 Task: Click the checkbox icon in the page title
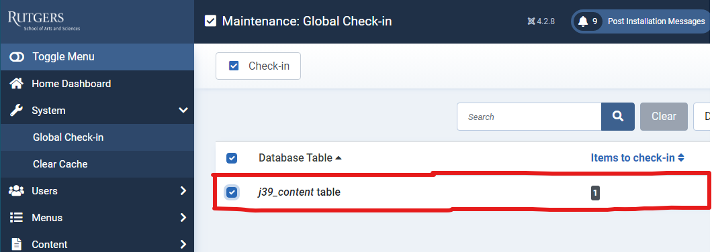210,21
